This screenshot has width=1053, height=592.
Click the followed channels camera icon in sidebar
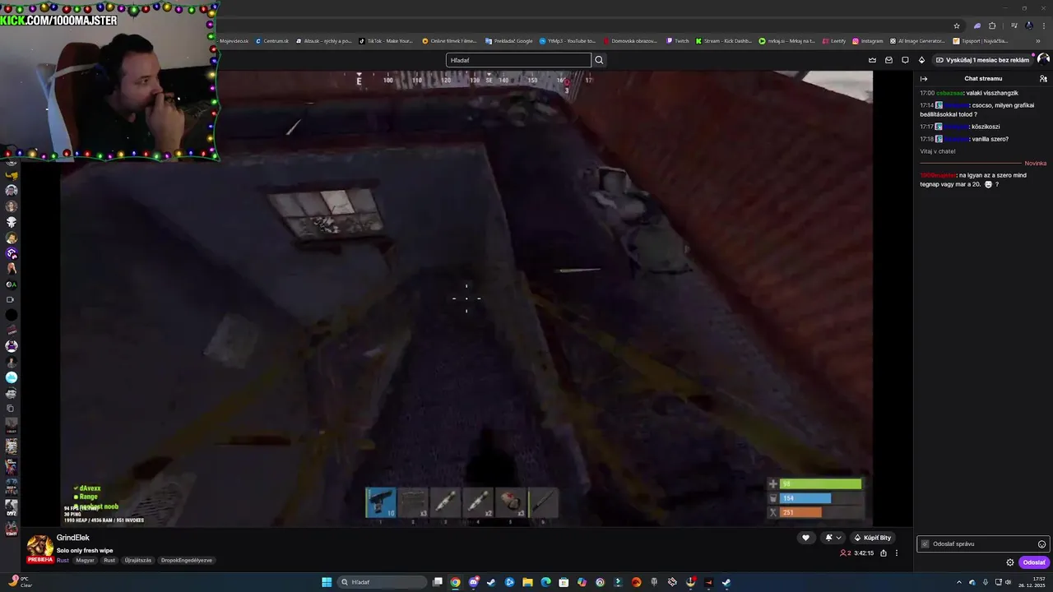(x=11, y=299)
